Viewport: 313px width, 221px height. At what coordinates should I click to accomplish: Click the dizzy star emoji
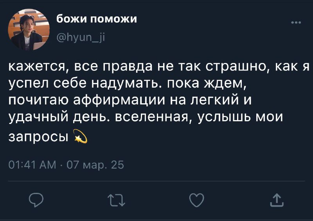(81, 136)
